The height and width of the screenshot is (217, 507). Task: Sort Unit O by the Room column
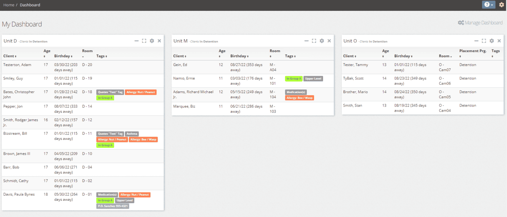coord(445,56)
